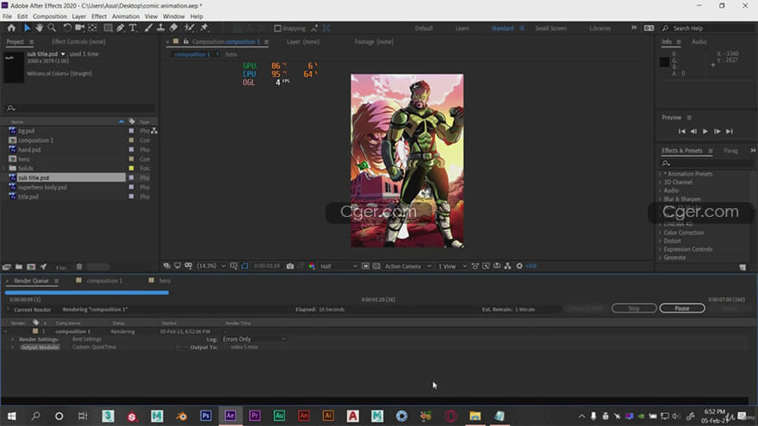Click the Home icon in the toolbar
Viewport: 758px width, 426px height.
(x=11, y=28)
